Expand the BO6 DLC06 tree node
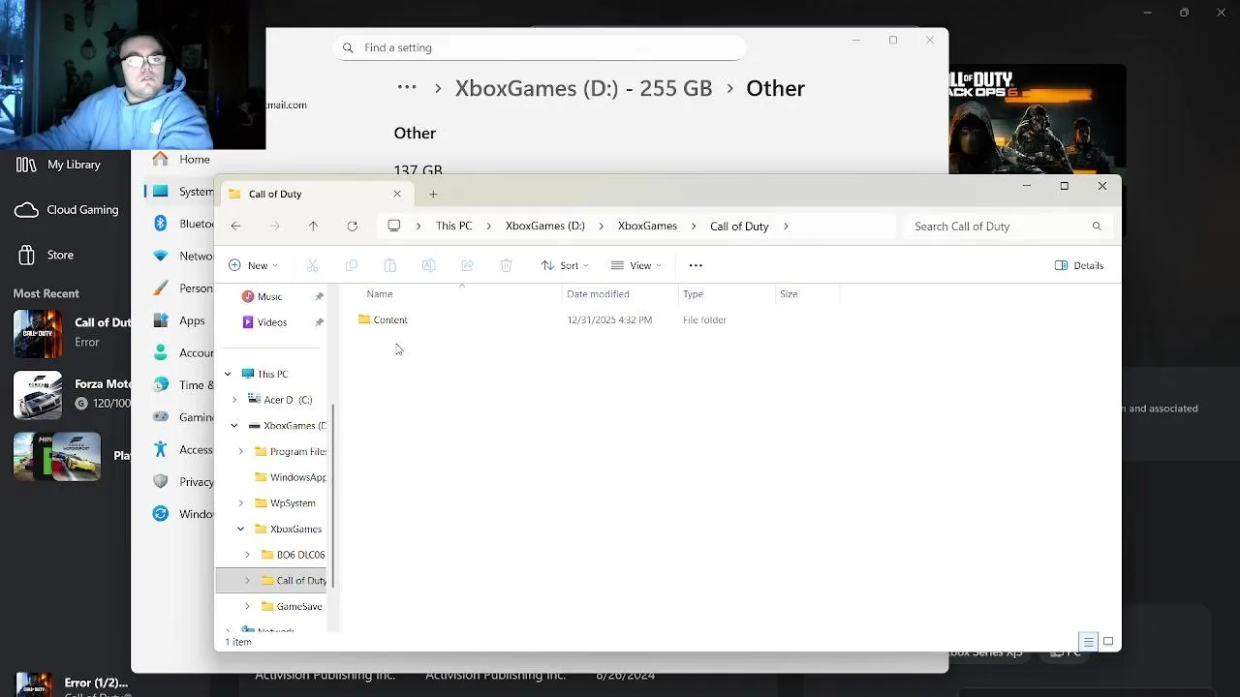 point(248,555)
